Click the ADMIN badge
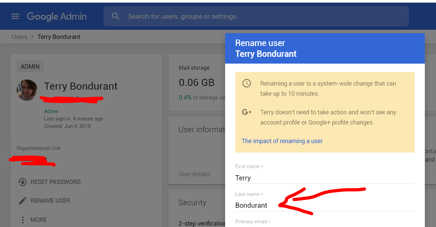 point(30,67)
